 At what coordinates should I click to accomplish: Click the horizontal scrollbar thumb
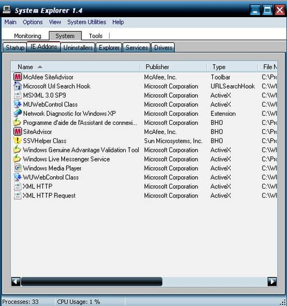tap(92, 282)
